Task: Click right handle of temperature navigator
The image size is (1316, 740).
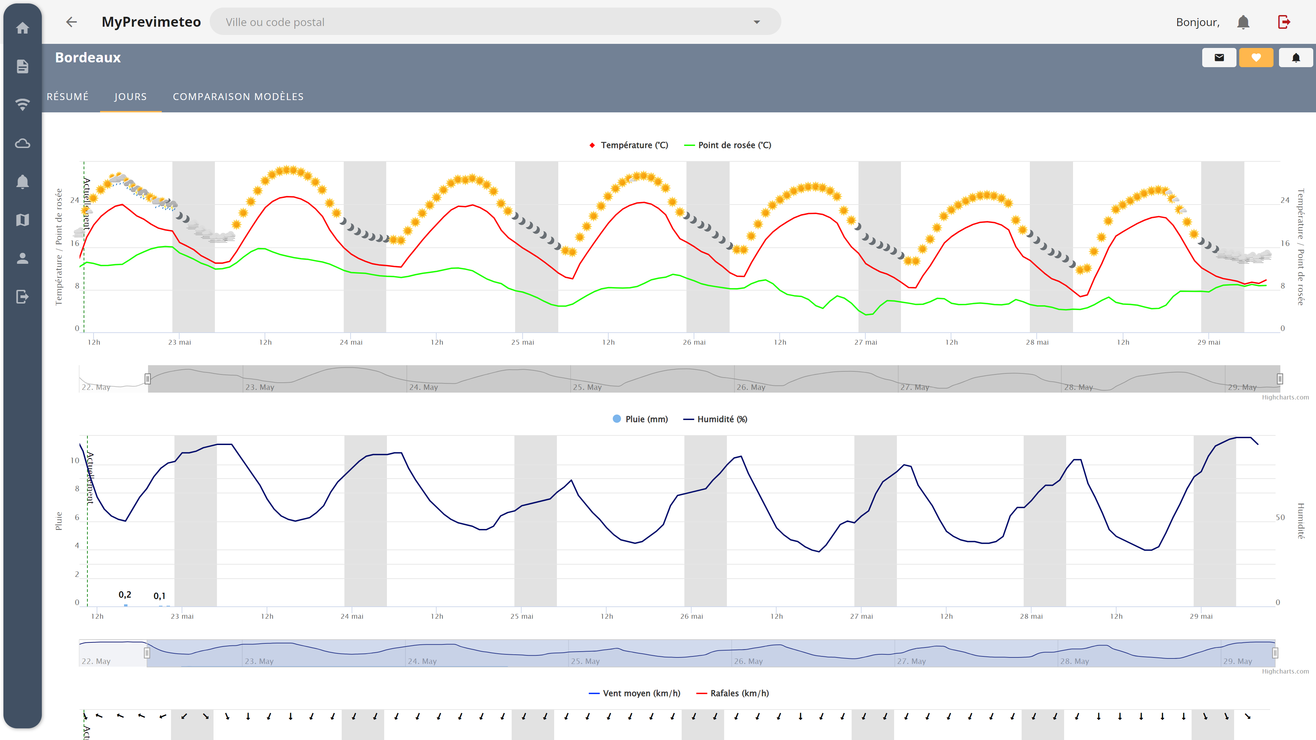Action: [1280, 379]
